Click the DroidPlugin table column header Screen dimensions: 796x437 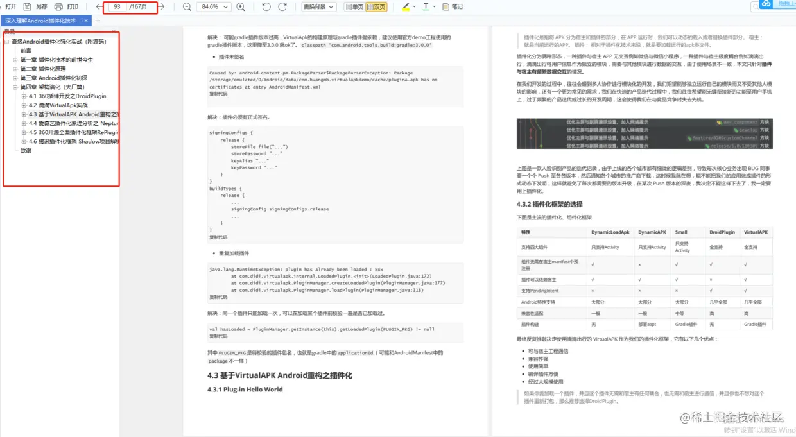[x=722, y=232]
